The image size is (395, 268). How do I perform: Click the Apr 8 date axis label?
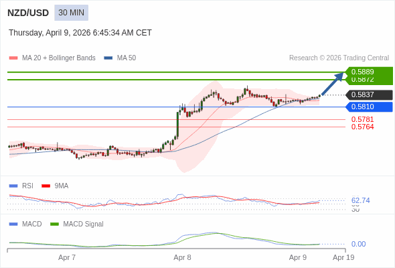pyautogui.click(x=182, y=258)
